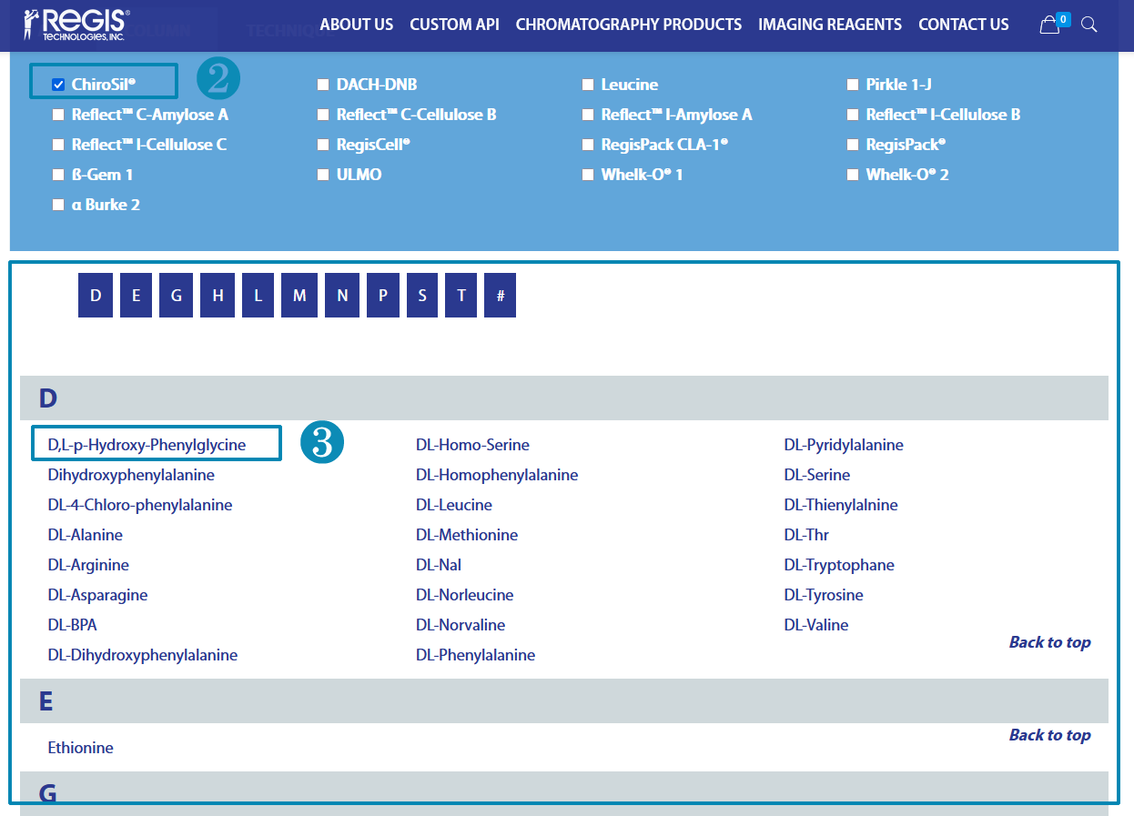Open the Ethionine link
Screen dimensions: 1134x816
click(x=81, y=748)
